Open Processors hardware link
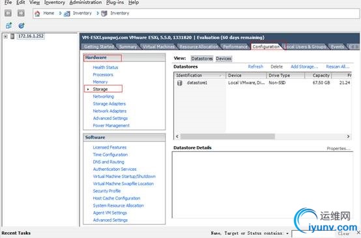The width and height of the screenshot is (361, 238). click(103, 74)
